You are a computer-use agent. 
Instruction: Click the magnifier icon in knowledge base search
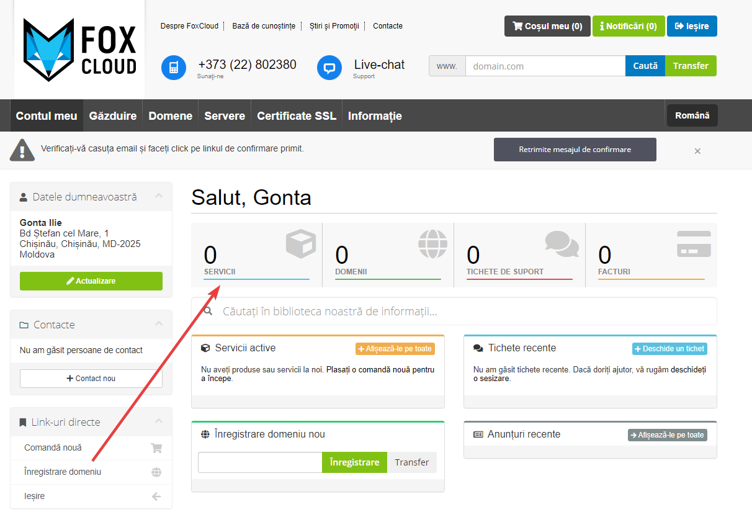point(208,311)
